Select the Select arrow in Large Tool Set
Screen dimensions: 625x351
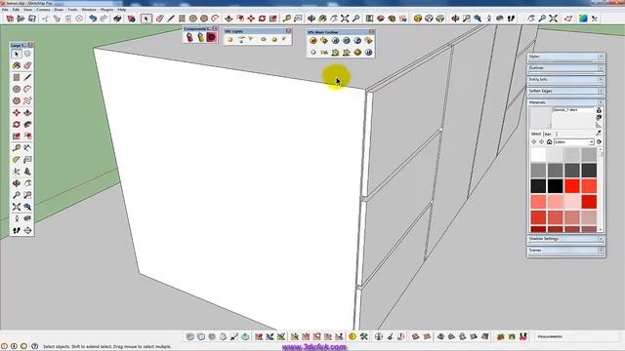17,54
